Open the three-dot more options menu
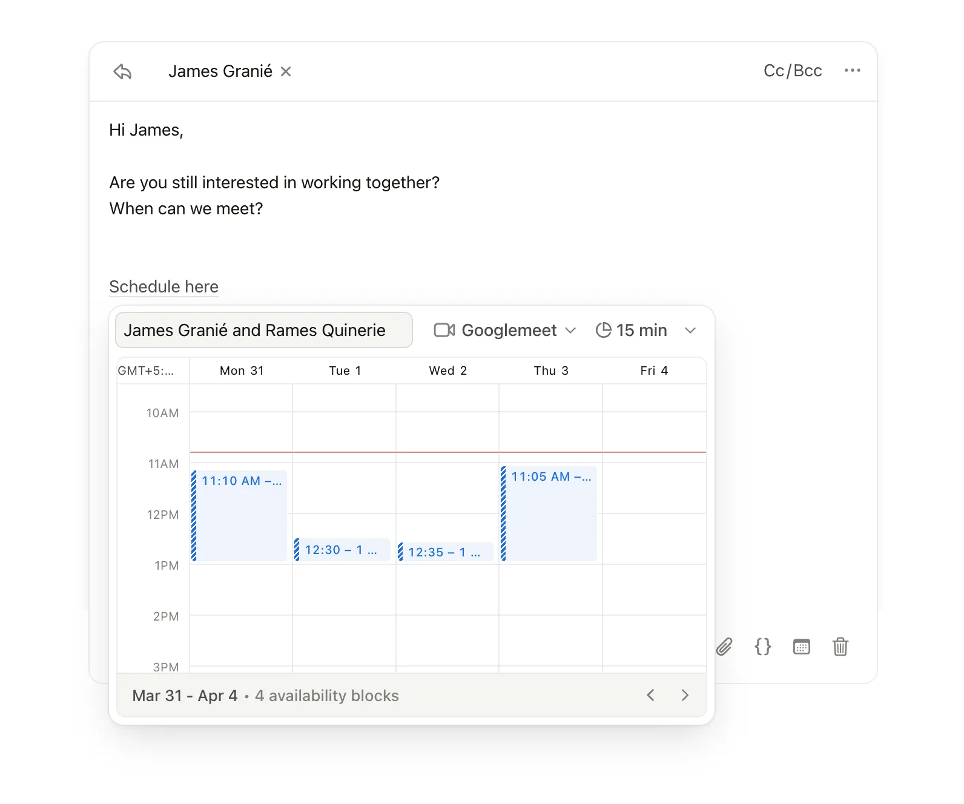Screen dimensions: 964x804 tap(852, 71)
